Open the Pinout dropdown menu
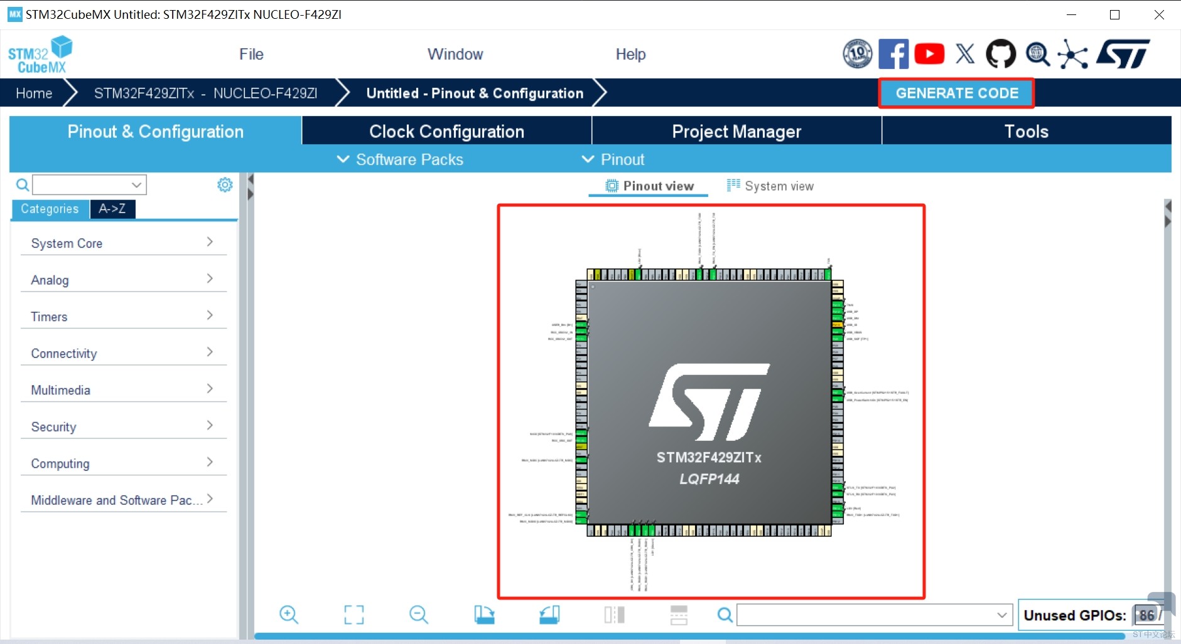This screenshot has width=1181, height=644. (x=613, y=159)
